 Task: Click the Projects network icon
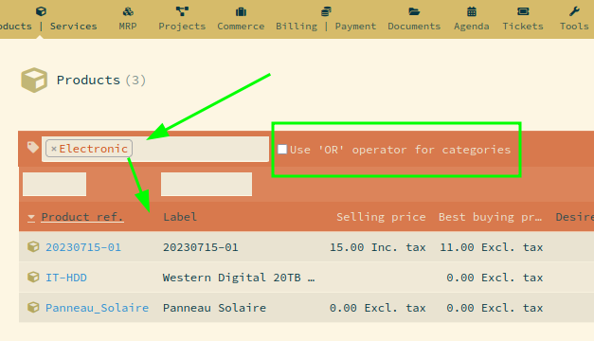pyautogui.click(x=182, y=11)
